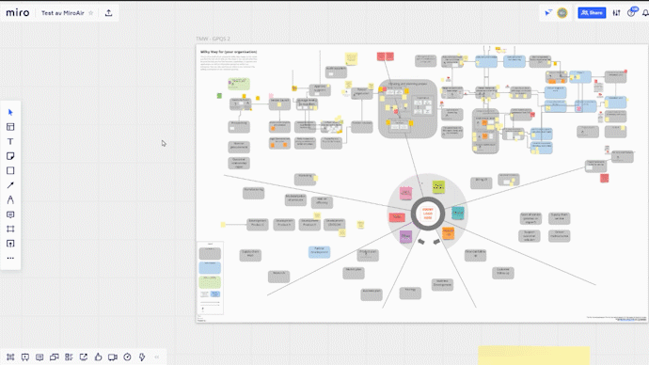This screenshot has height=365, width=649.
Task: Select the large yellow sticky below the frame
Action: coord(534,356)
